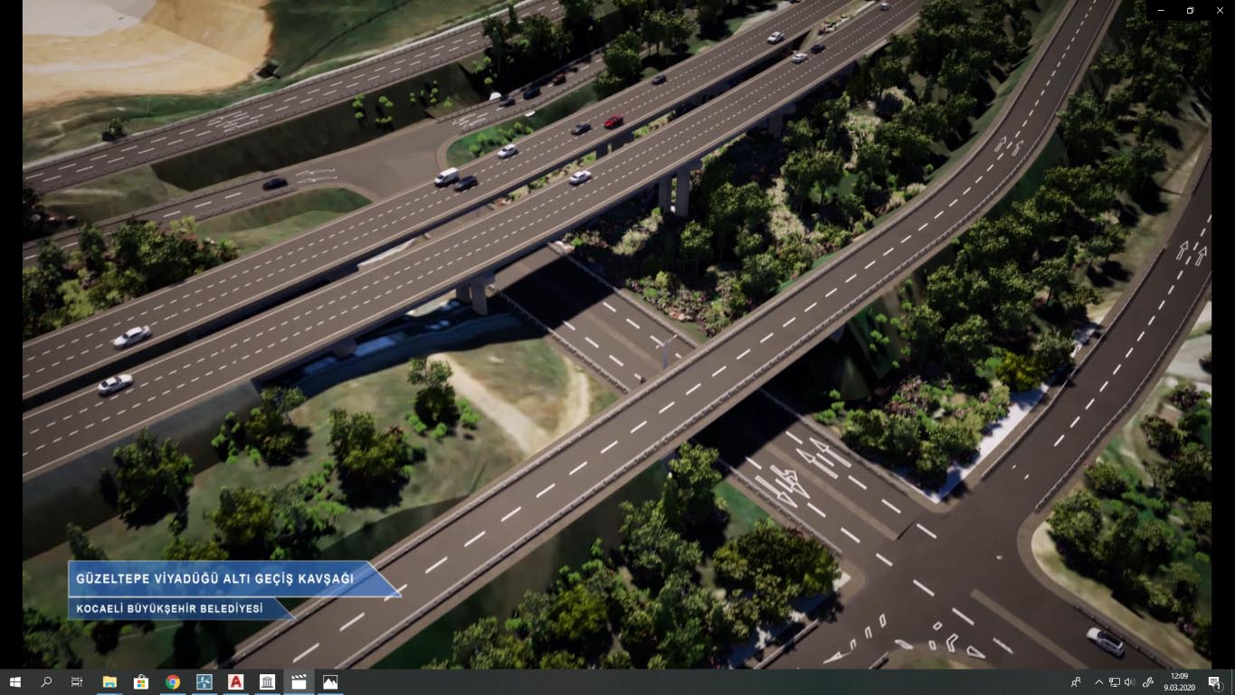This screenshot has height=695, width=1235.
Task: Open the building-columns icon app in taskbar
Action: pos(267,682)
